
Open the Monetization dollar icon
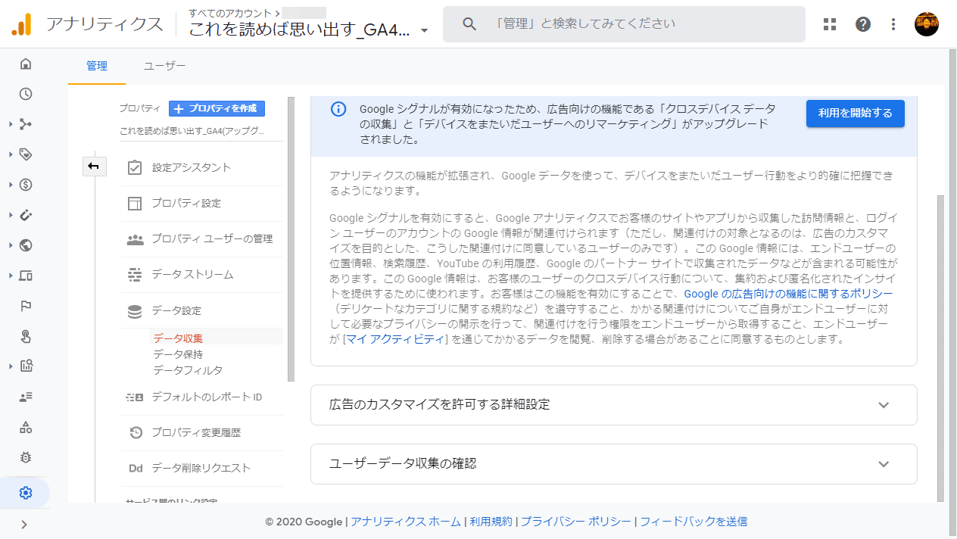(26, 185)
